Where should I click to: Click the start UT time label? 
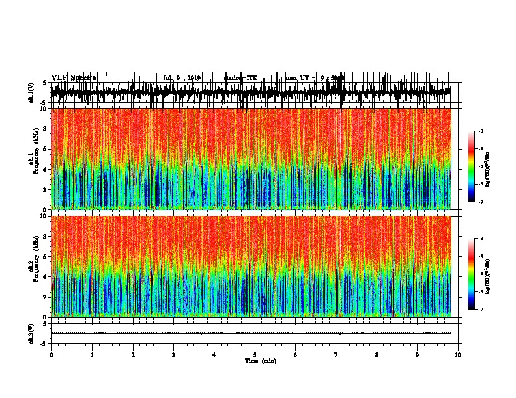[x=315, y=78]
